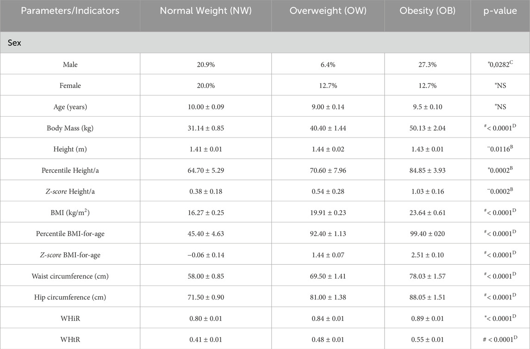The image size is (530, 349).
Task: Click the Height (m) row label
Action: click(x=70, y=149)
